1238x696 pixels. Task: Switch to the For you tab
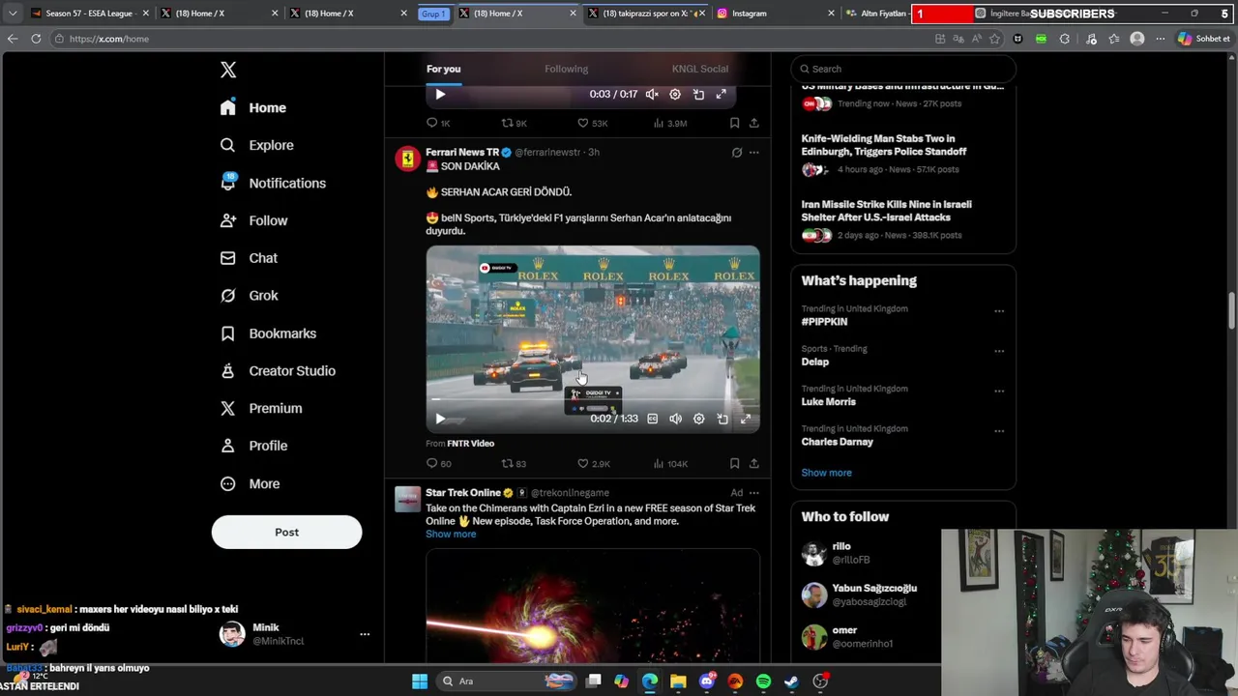(443, 69)
